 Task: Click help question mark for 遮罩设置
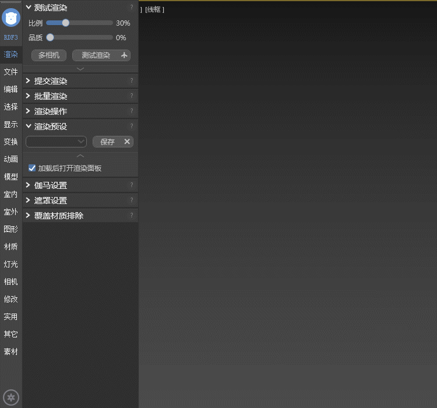coord(132,201)
